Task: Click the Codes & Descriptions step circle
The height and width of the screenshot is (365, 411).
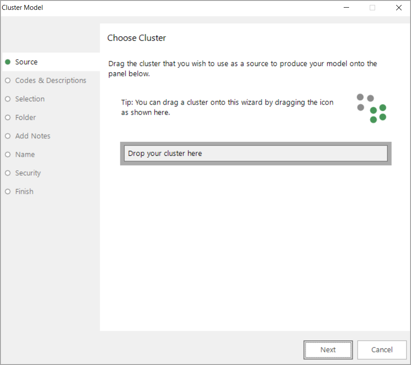Action: (8, 80)
